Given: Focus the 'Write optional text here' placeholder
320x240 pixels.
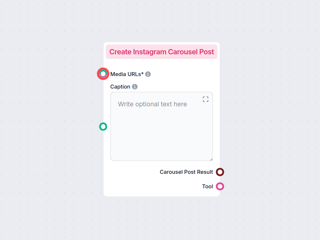Looking at the screenshot, I should (x=152, y=104).
